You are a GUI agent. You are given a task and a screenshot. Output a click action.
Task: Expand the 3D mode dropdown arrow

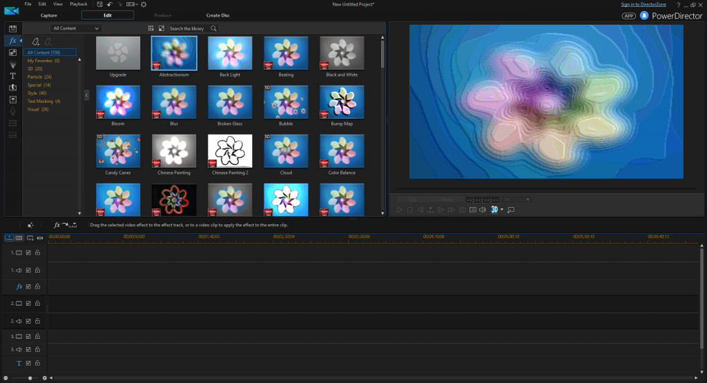coord(502,210)
